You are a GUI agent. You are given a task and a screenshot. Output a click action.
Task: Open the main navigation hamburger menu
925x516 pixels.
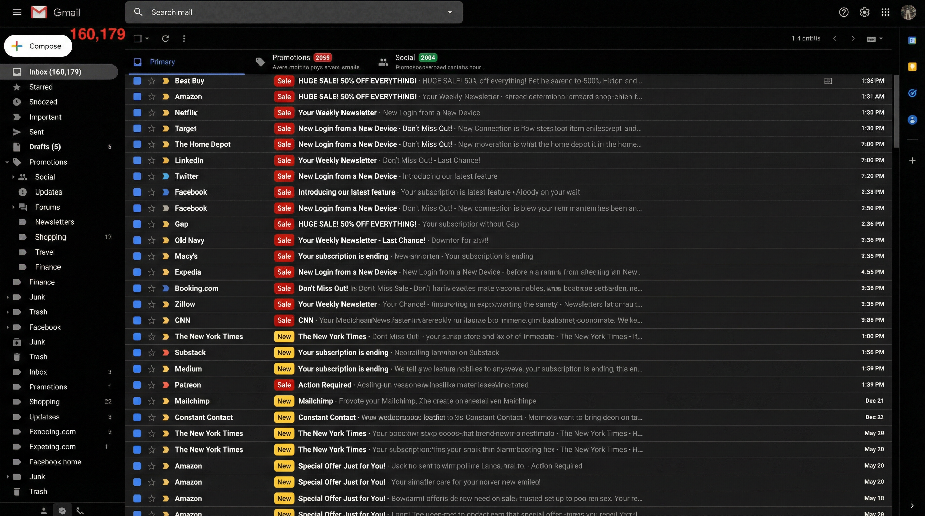[16, 12]
